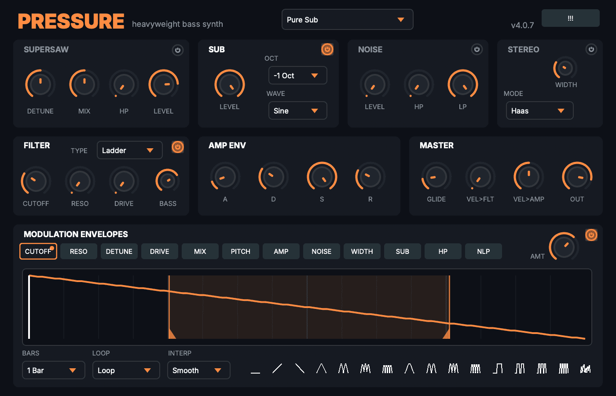
Task: Select the single square pulse envelope shape
Action: tap(498, 369)
